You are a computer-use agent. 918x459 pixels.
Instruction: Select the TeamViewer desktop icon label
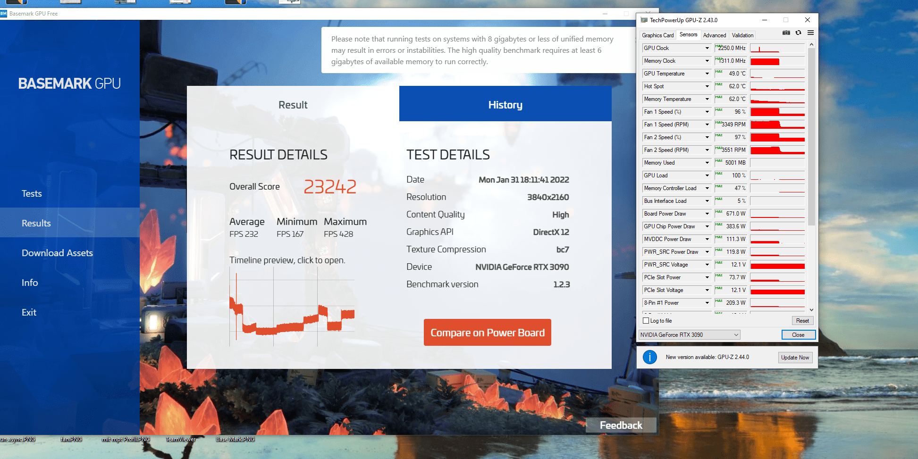pyautogui.click(x=181, y=439)
